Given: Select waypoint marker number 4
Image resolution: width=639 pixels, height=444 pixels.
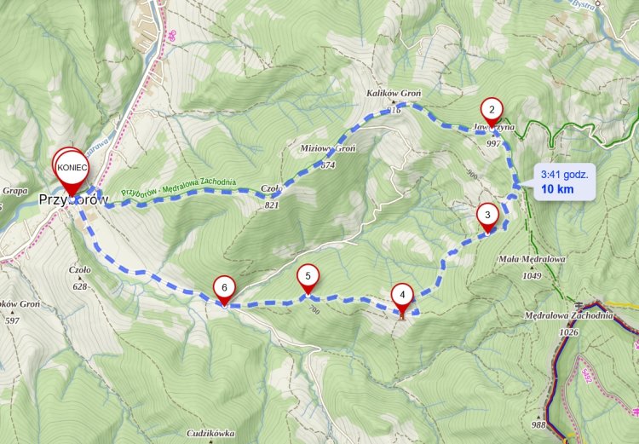Looking at the screenshot, I should point(403,297).
